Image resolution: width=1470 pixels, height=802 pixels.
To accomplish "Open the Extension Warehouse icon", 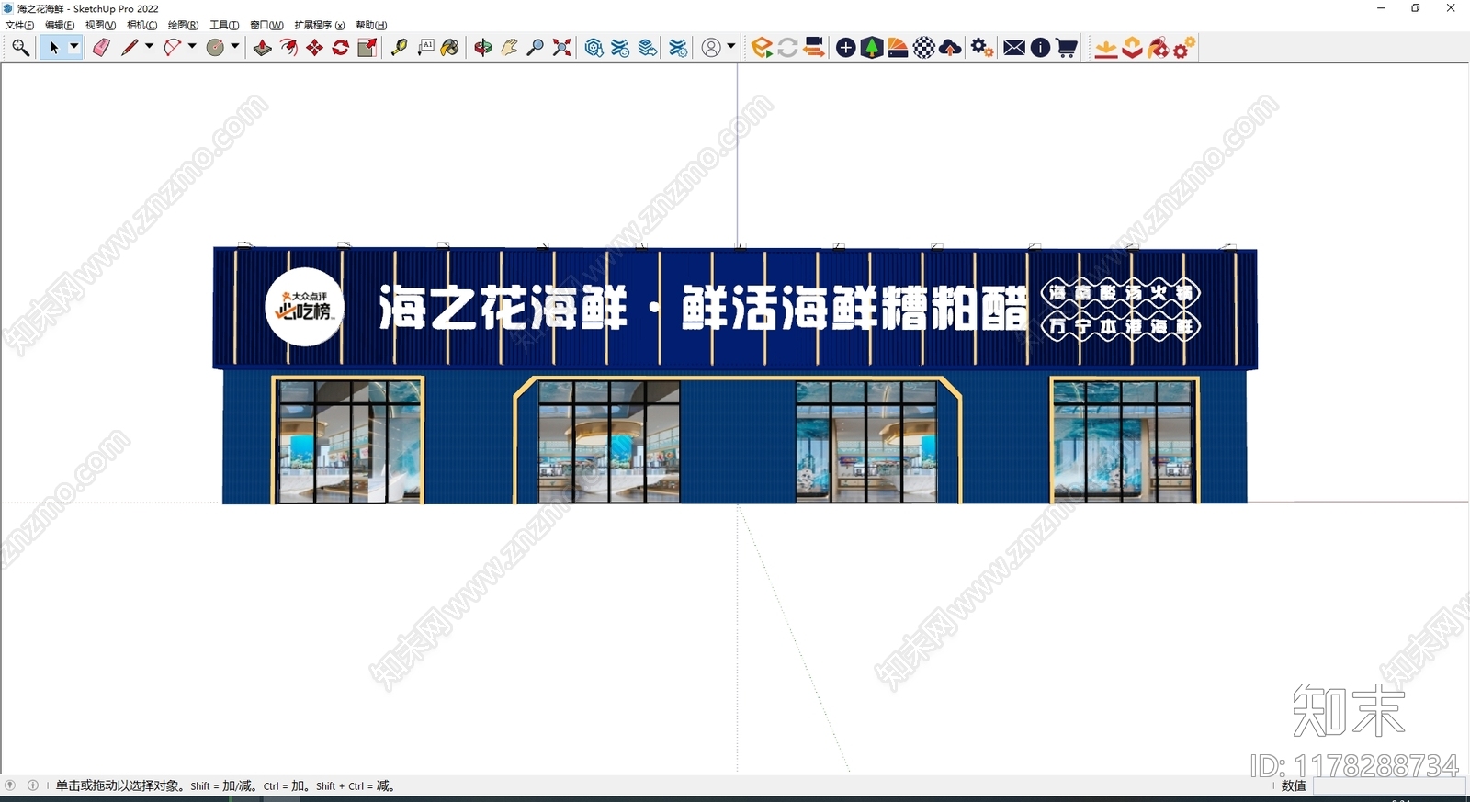I will click(x=621, y=48).
